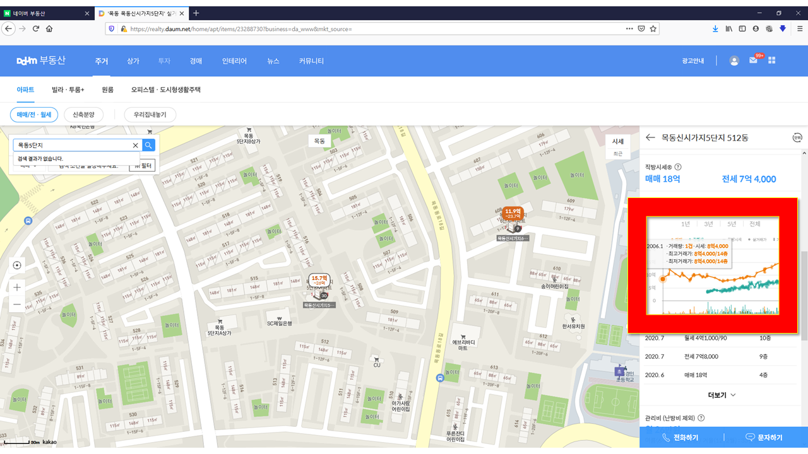Open the 인테리어 top menu
Screen dimensions: 808x454
coord(234,61)
